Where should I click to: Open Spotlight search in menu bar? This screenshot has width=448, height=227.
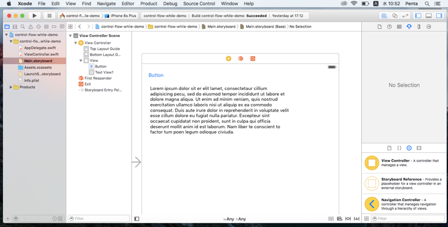(427, 4)
